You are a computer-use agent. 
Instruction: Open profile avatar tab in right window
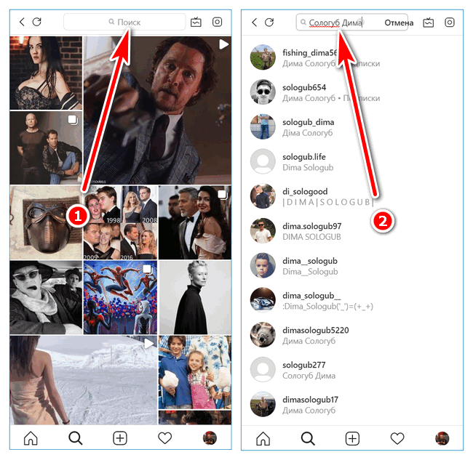click(x=442, y=438)
